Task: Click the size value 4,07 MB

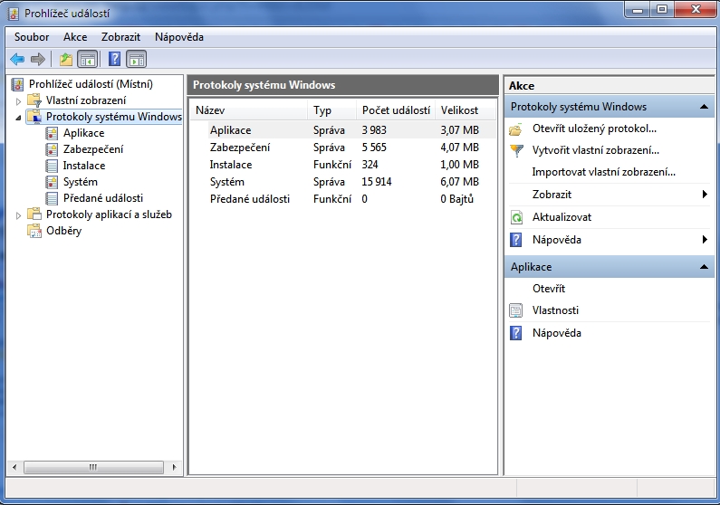Action: click(460, 148)
